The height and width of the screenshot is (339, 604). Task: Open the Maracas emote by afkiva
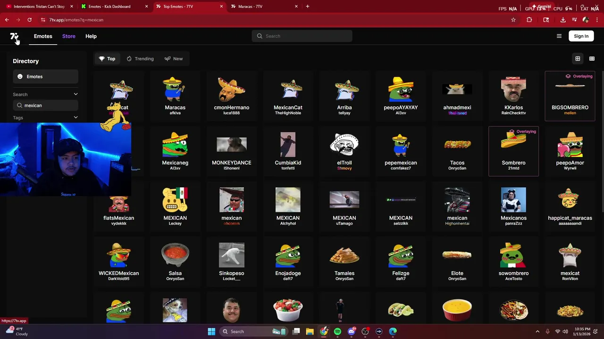tap(175, 96)
